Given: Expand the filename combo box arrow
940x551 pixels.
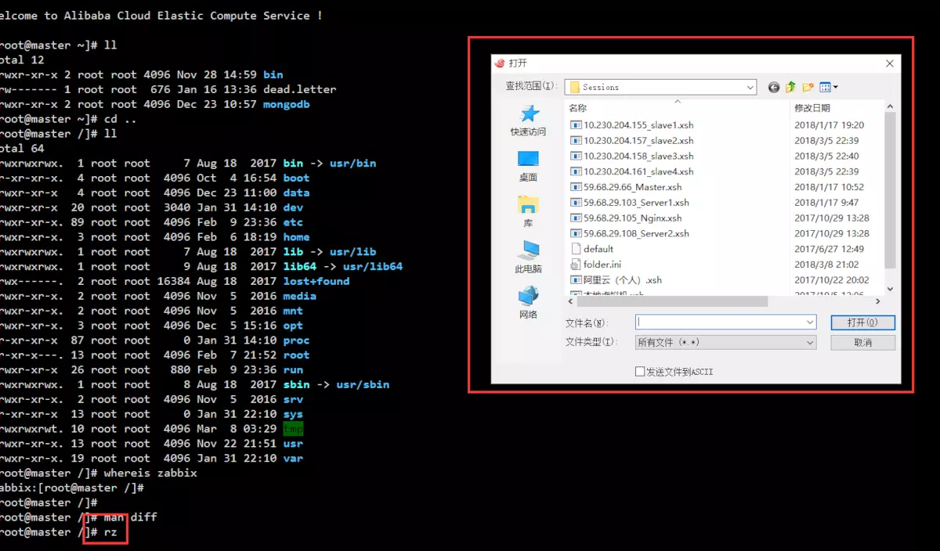Looking at the screenshot, I should click(810, 322).
